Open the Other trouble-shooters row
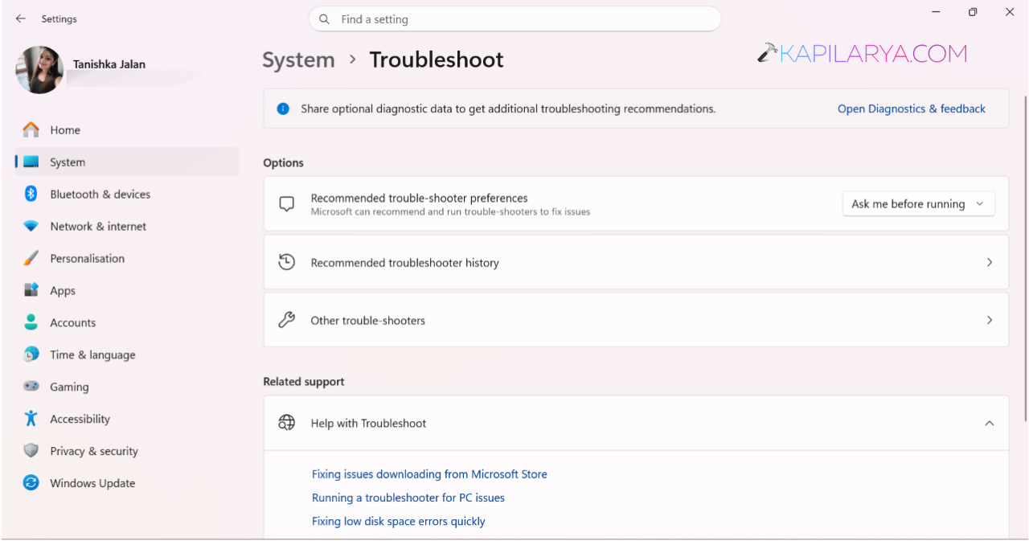This screenshot has height=541, width=1029. (636, 320)
